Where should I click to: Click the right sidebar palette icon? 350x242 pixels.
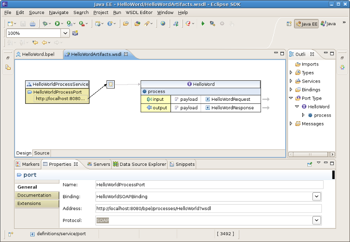click(x=342, y=67)
